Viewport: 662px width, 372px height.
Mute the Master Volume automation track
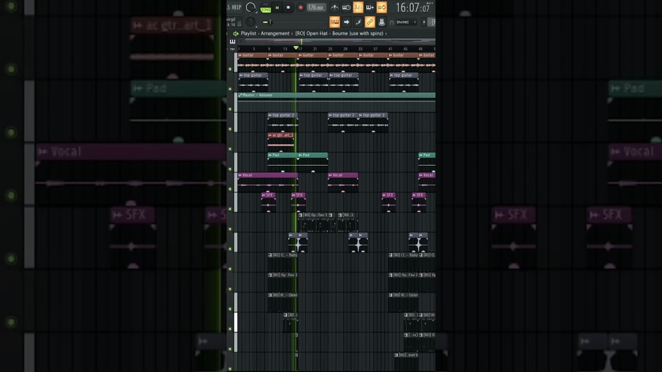tap(230, 109)
